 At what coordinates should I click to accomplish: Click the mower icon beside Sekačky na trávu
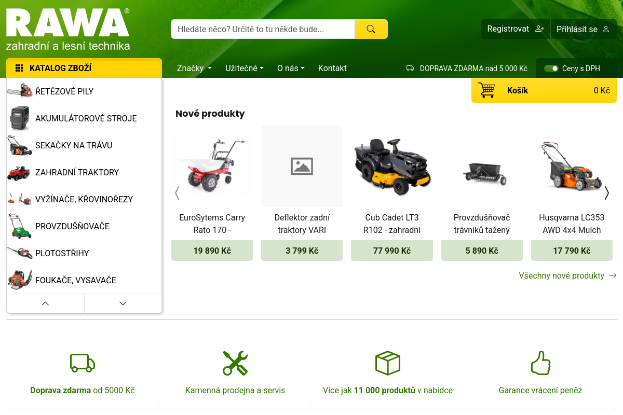tap(20, 145)
